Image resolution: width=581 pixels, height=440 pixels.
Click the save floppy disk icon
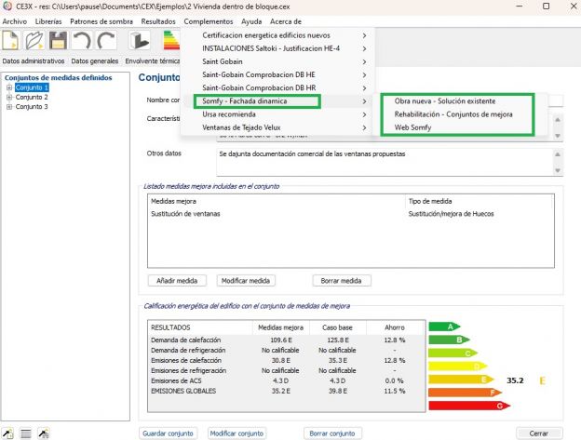(58, 41)
